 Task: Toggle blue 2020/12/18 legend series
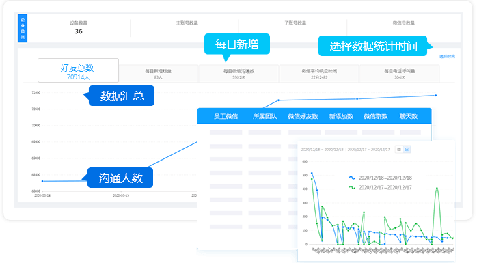[x=380, y=178]
